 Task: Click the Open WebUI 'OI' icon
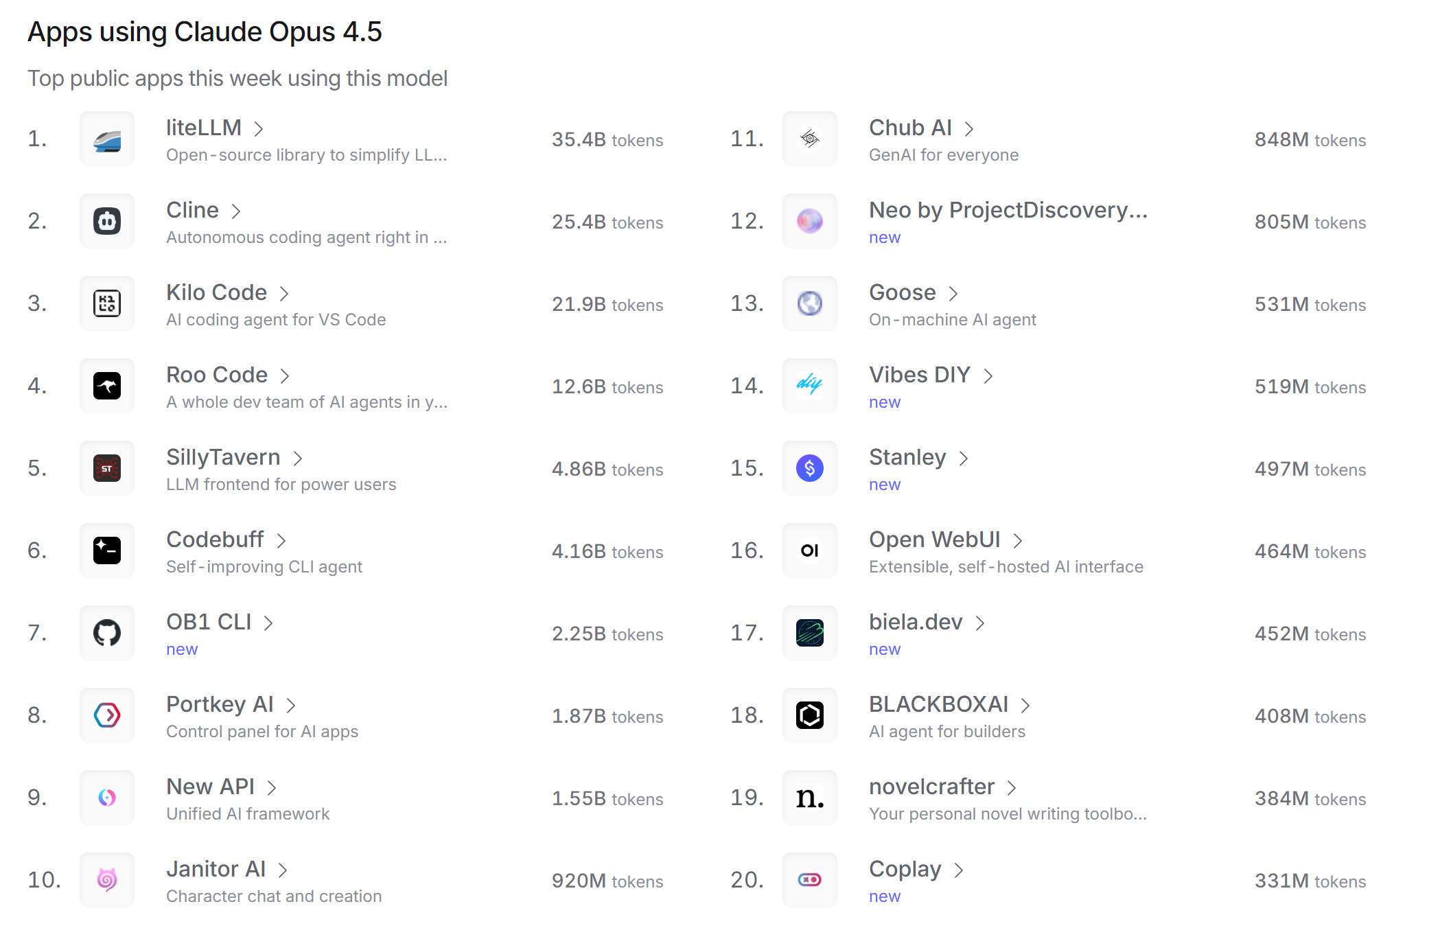click(x=810, y=551)
